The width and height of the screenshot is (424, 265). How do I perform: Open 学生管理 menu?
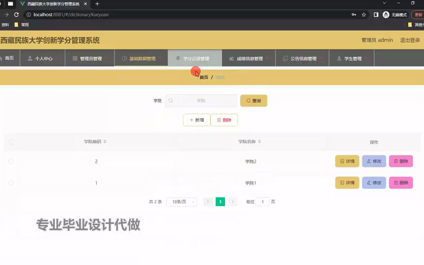[352, 58]
